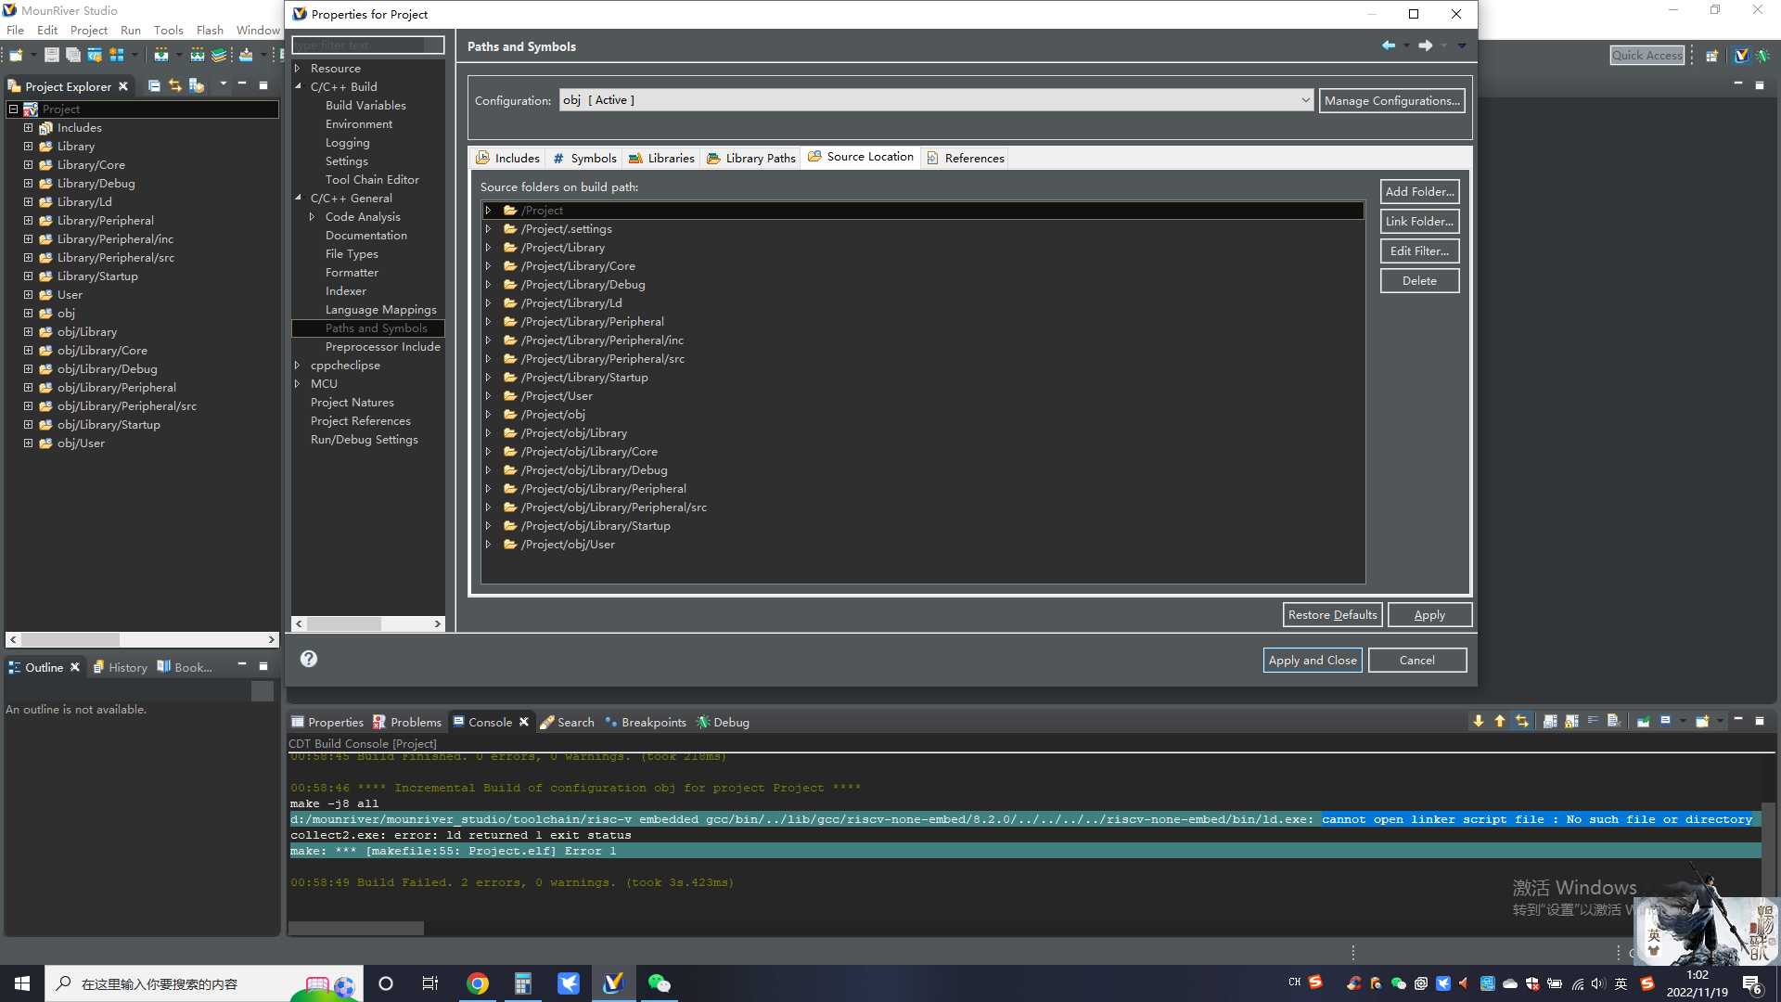This screenshot has height=1002, width=1781.
Task: Open the Library Paths tab
Action: 751,158
